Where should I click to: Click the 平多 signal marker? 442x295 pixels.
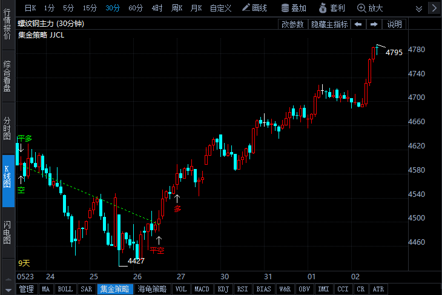pyautogui.click(x=25, y=139)
